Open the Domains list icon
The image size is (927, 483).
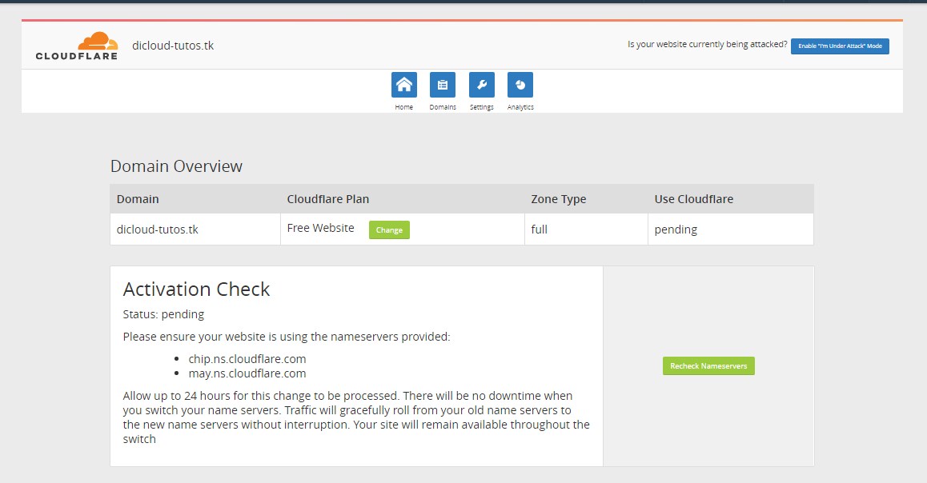(442, 83)
